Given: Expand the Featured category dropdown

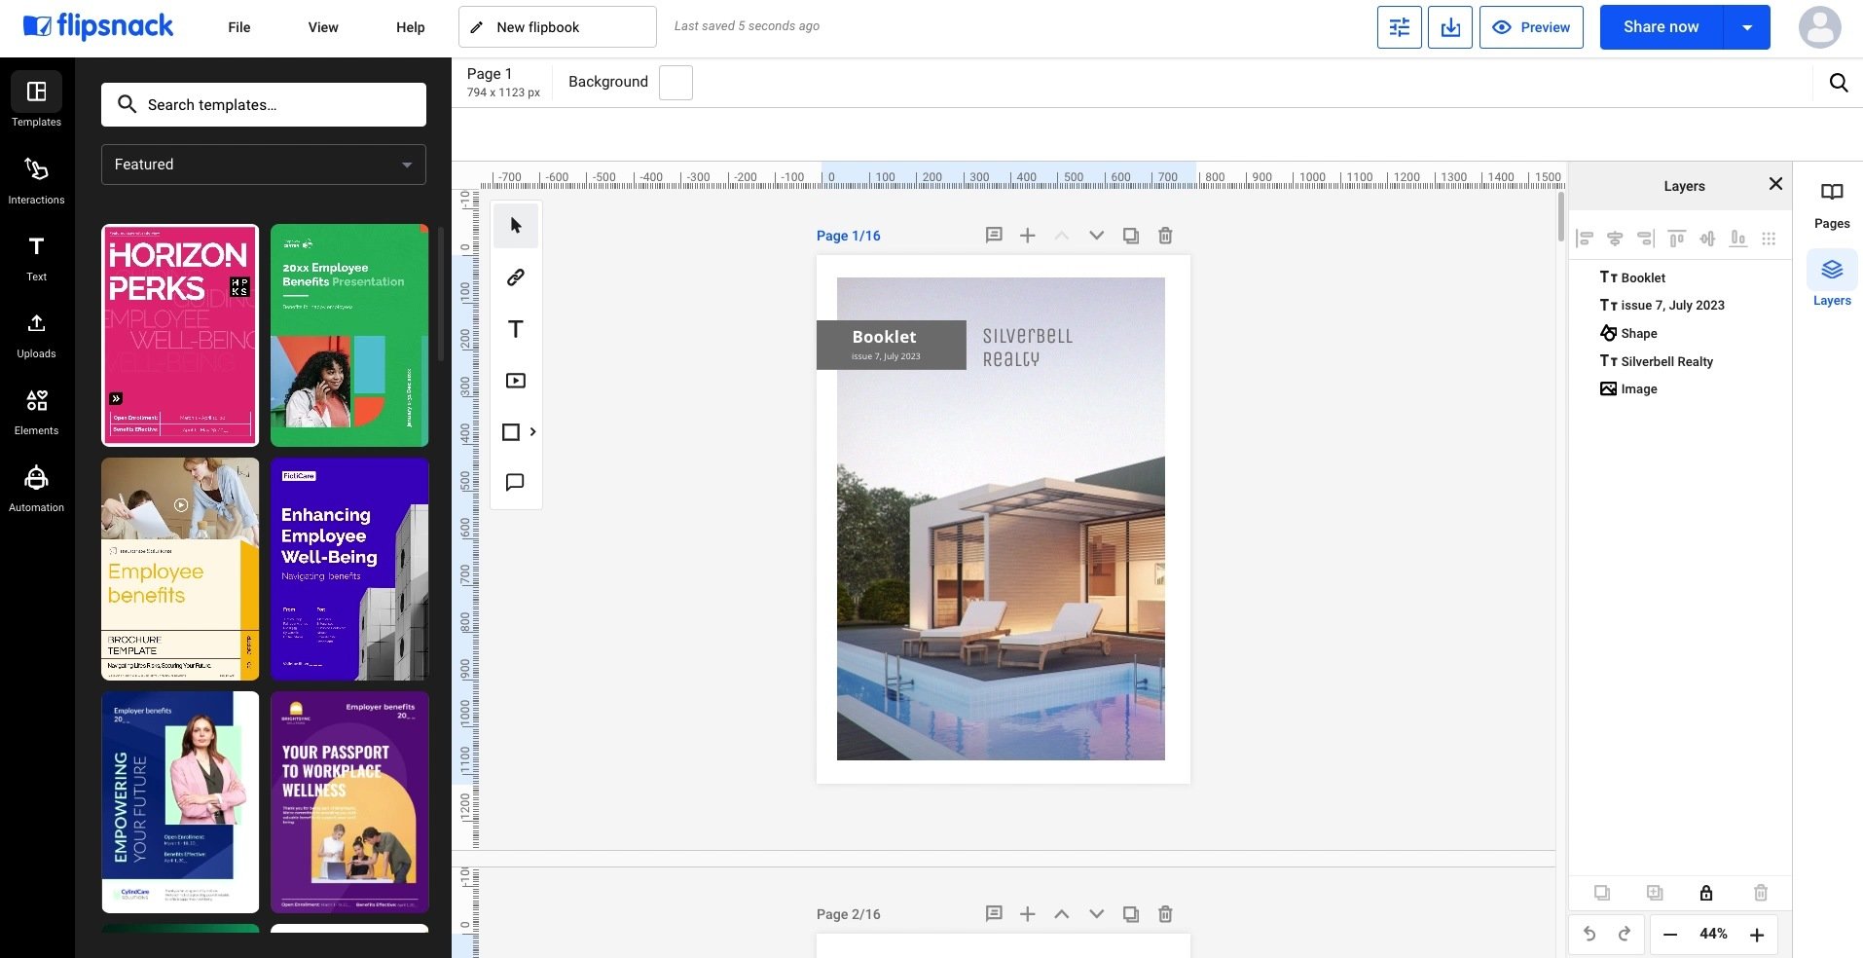Looking at the screenshot, I should tap(264, 165).
